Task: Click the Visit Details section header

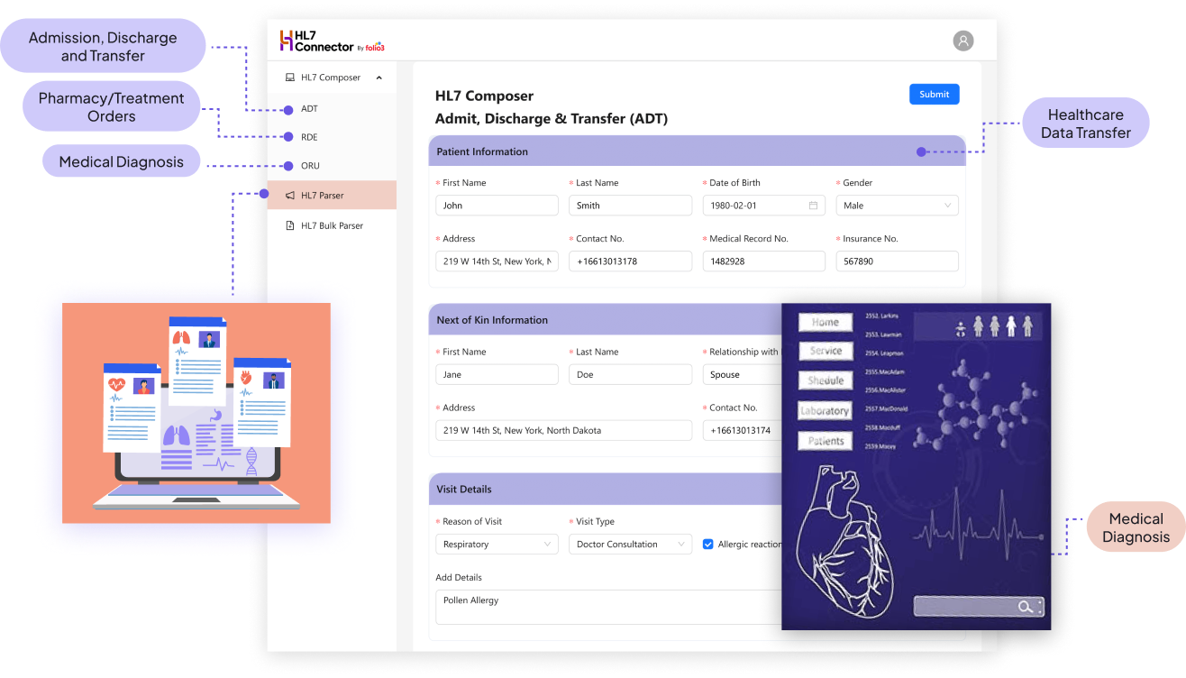Action: tap(605, 490)
